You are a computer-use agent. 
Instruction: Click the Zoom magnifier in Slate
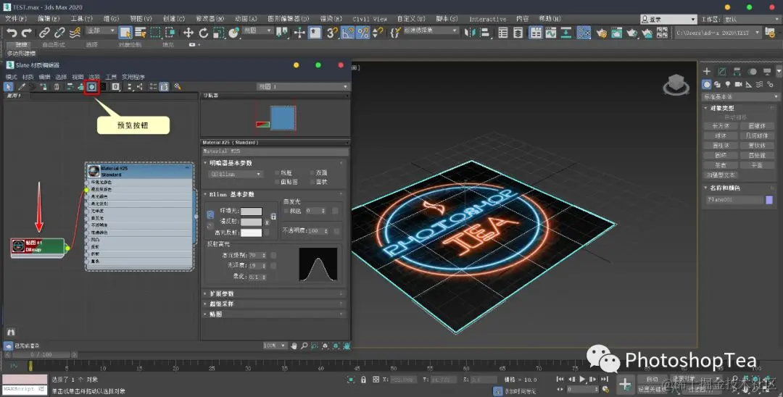(x=304, y=345)
